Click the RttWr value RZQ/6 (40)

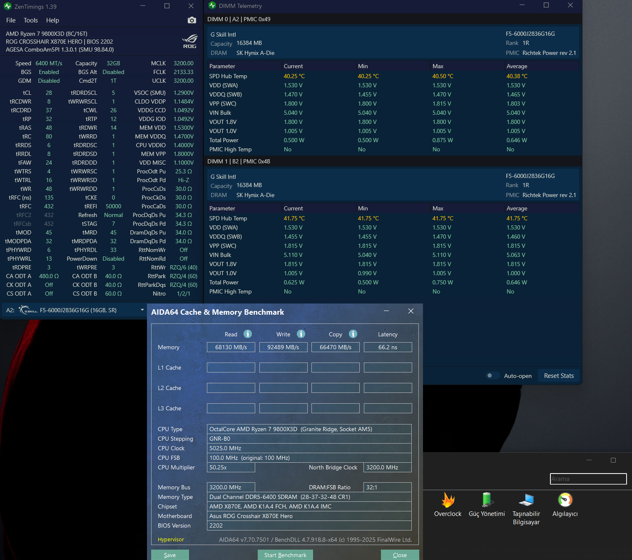[x=184, y=267]
